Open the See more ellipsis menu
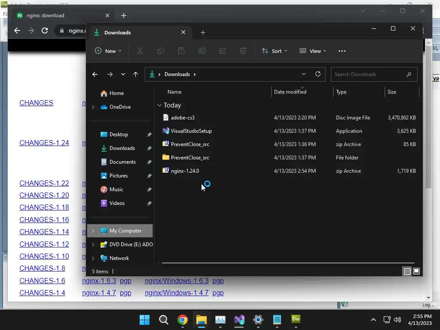440x330 pixels. tap(342, 51)
